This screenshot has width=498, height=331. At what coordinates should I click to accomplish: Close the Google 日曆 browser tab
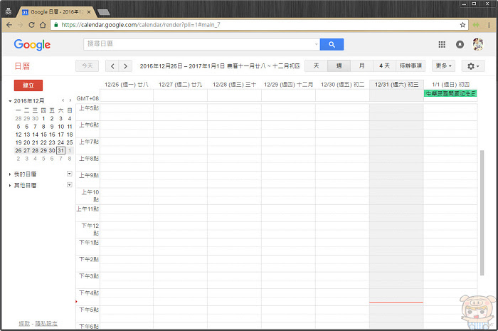point(89,12)
